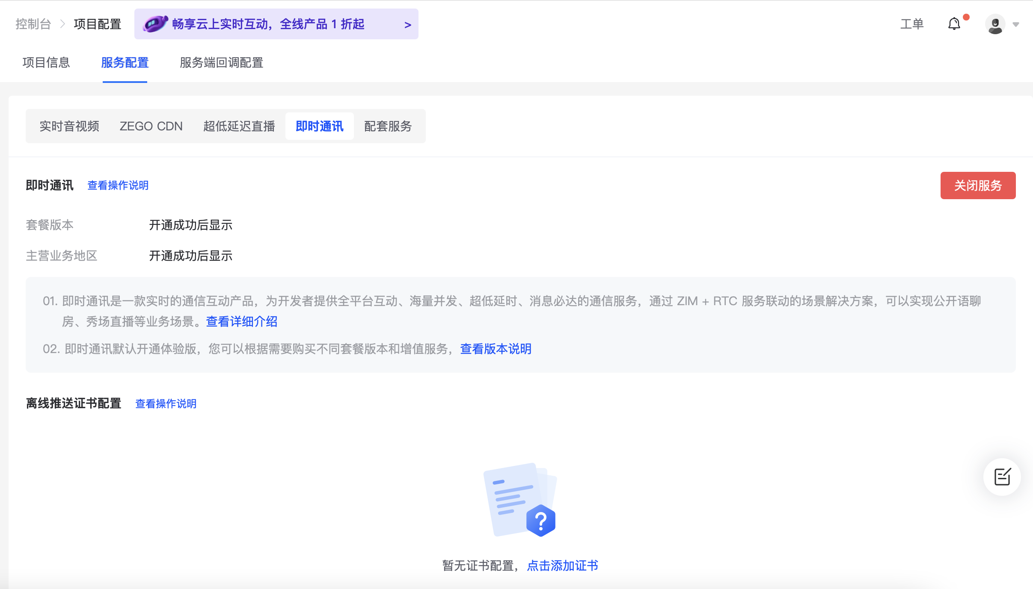
Task: Select the ZEGO CDN service tab
Action: click(151, 126)
